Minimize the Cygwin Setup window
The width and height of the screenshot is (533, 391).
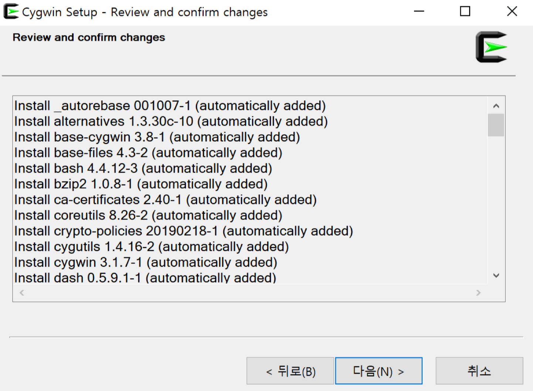tap(419, 11)
